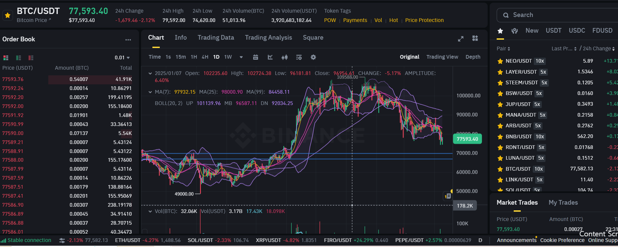Screen dimensions: 618x247
Task: Open the Square tab
Action: coord(313,38)
